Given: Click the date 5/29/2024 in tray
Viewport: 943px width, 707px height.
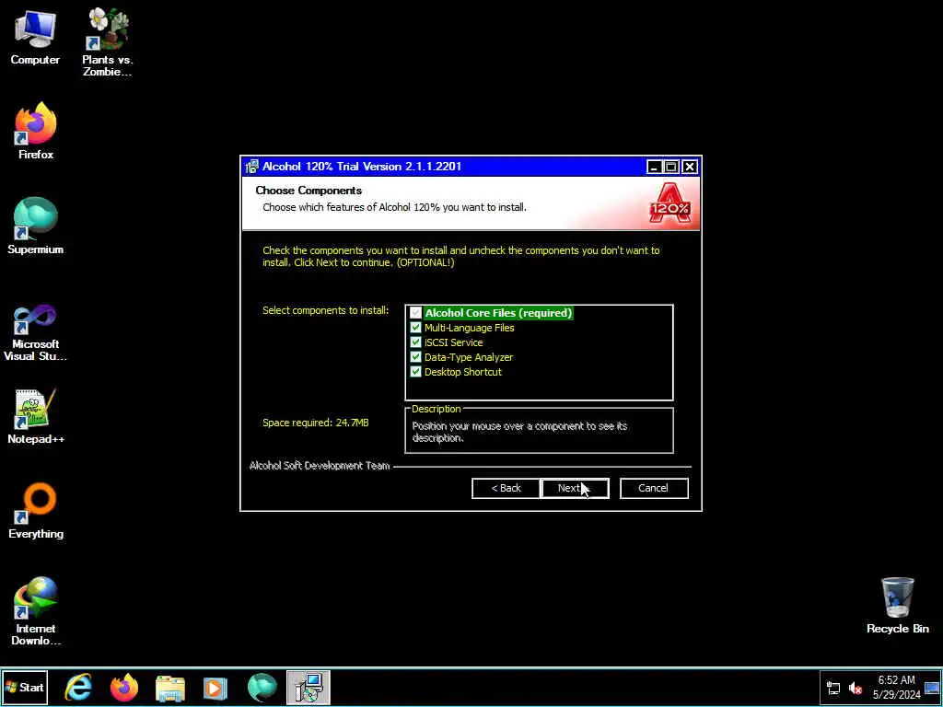Looking at the screenshot, I should tap(896, 695).
